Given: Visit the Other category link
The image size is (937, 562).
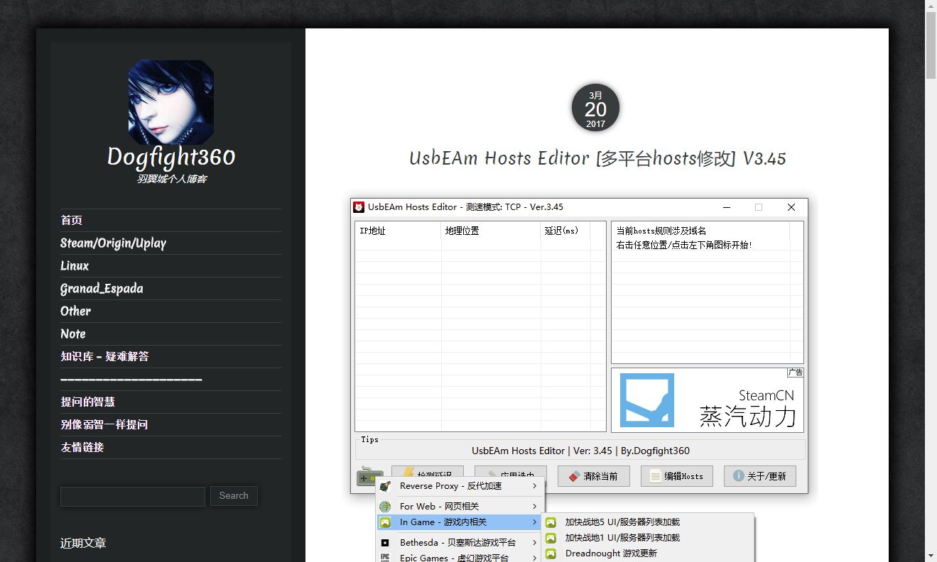Looking at the screenshot, I should 75,312.
